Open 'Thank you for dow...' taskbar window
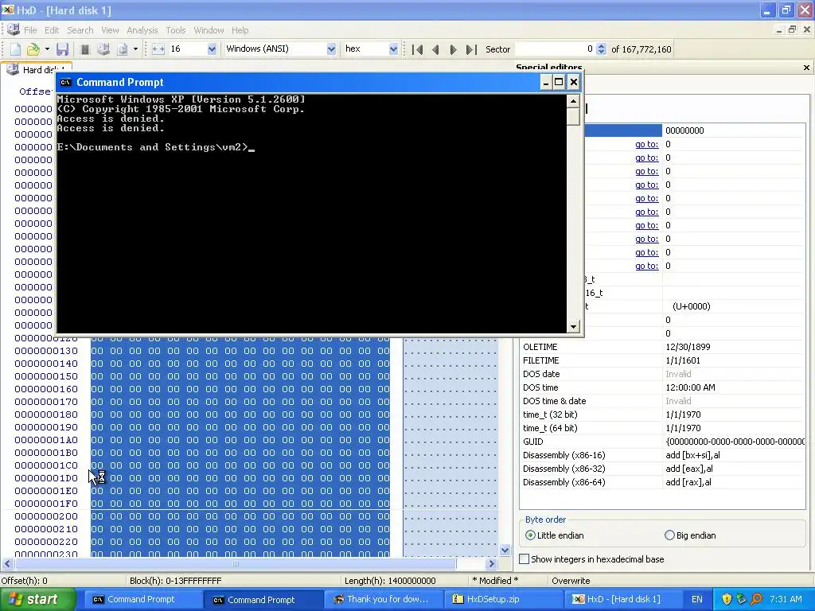Image resolution: width=815 pixels, height=611 pixels. click(384, 599)
